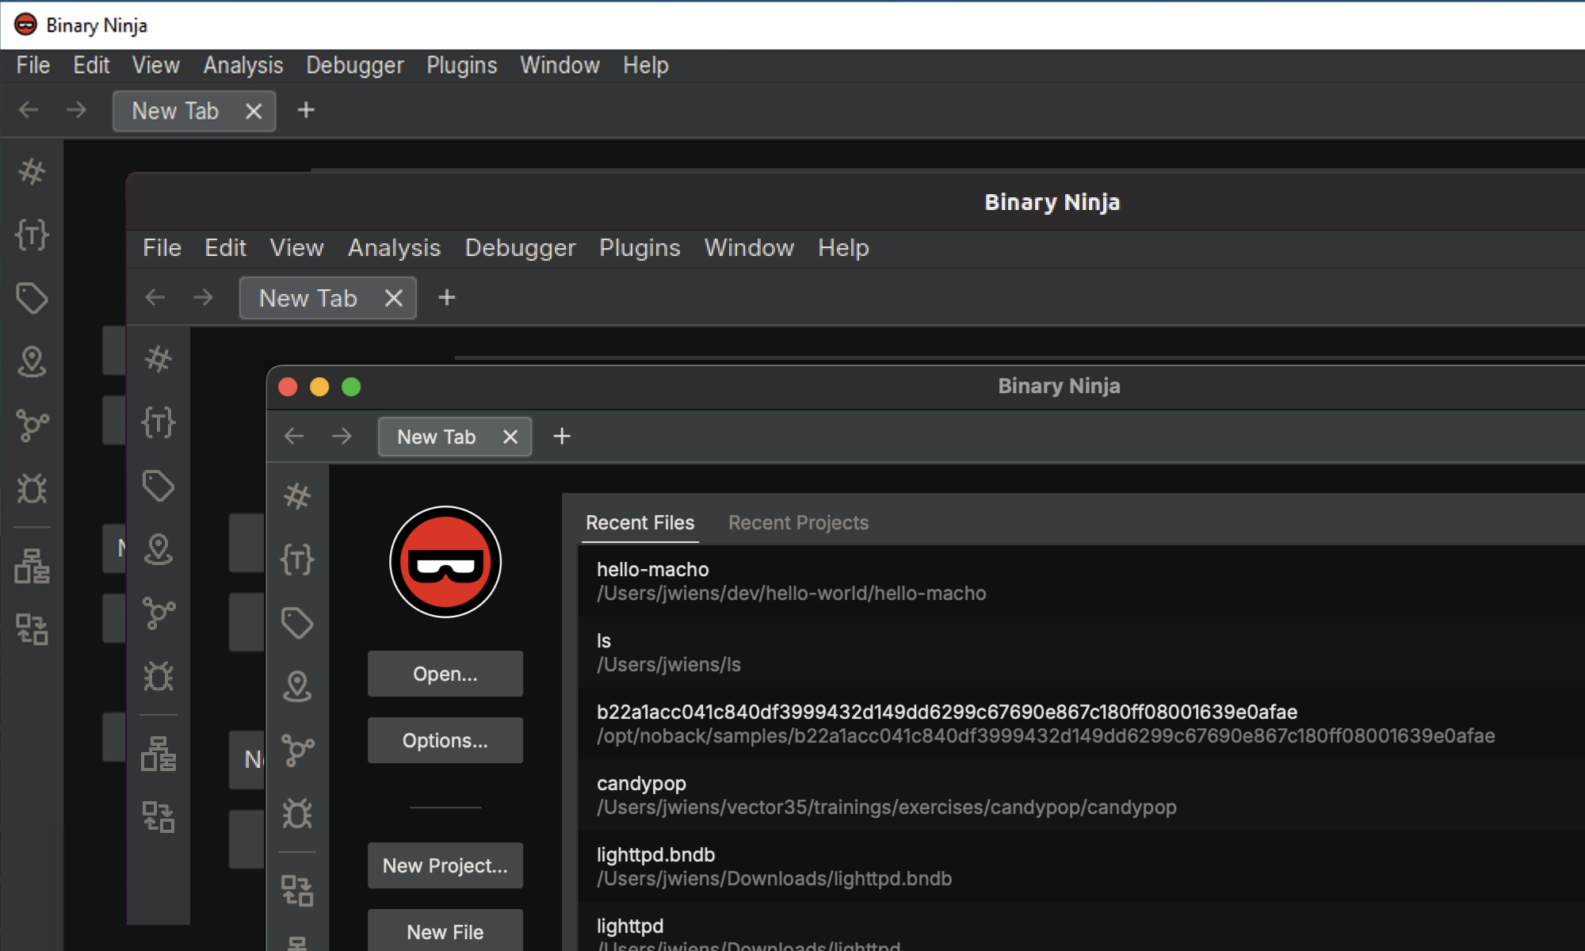Click location pin icon in front macOS window
The height and width of the screenshot is (951, 1585).
(297, 686)
